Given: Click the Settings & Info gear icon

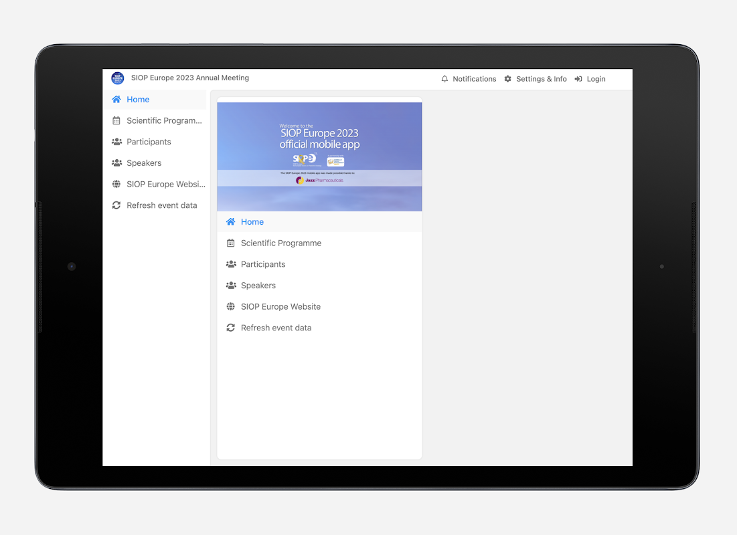Looking at the screenshot, I should click(507, 79).
